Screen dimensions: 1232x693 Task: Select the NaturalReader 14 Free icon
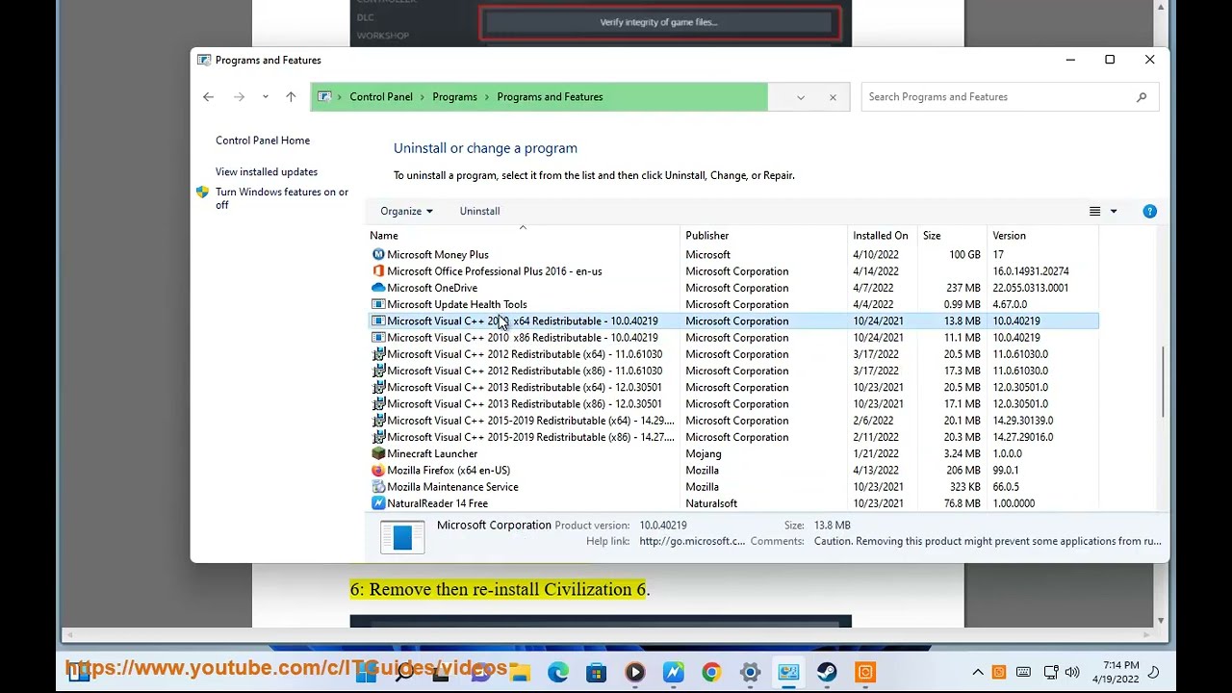[378, 503]
